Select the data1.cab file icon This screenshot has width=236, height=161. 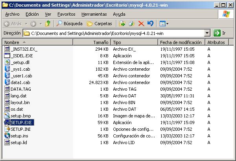[7, 82]
